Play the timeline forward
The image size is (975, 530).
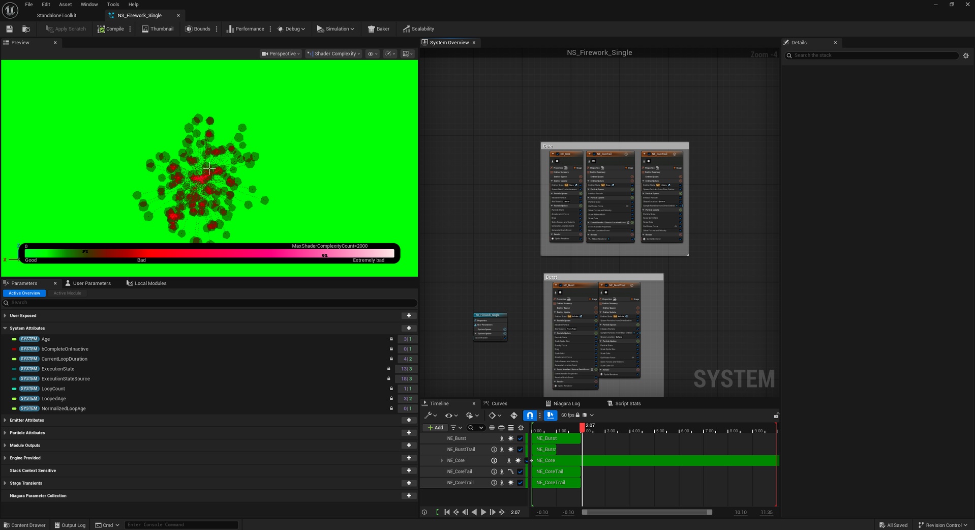click(483, 512)
